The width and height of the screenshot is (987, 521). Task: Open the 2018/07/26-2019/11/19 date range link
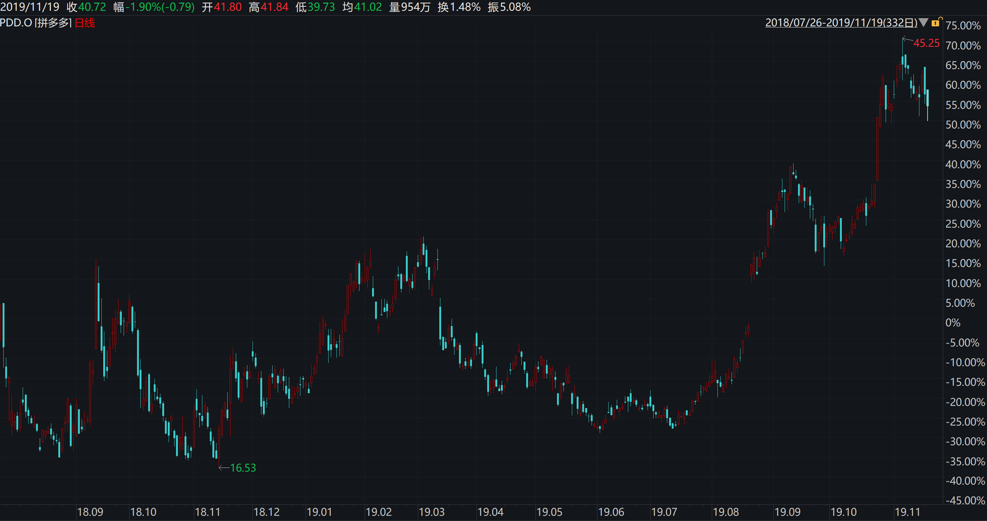click(x=841, y=23)
